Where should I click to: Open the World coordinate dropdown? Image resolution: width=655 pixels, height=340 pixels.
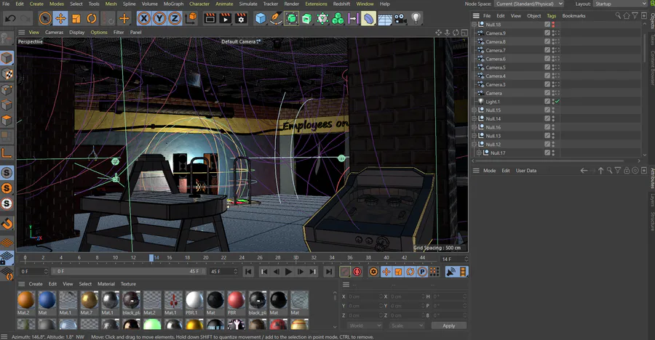[365, 325]
